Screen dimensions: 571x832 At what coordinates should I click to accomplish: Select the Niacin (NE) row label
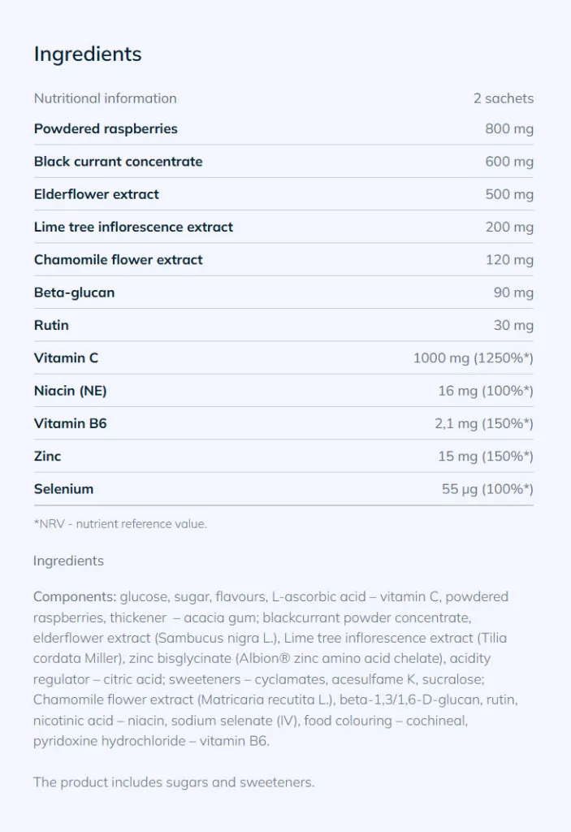[x=70, y=391]
